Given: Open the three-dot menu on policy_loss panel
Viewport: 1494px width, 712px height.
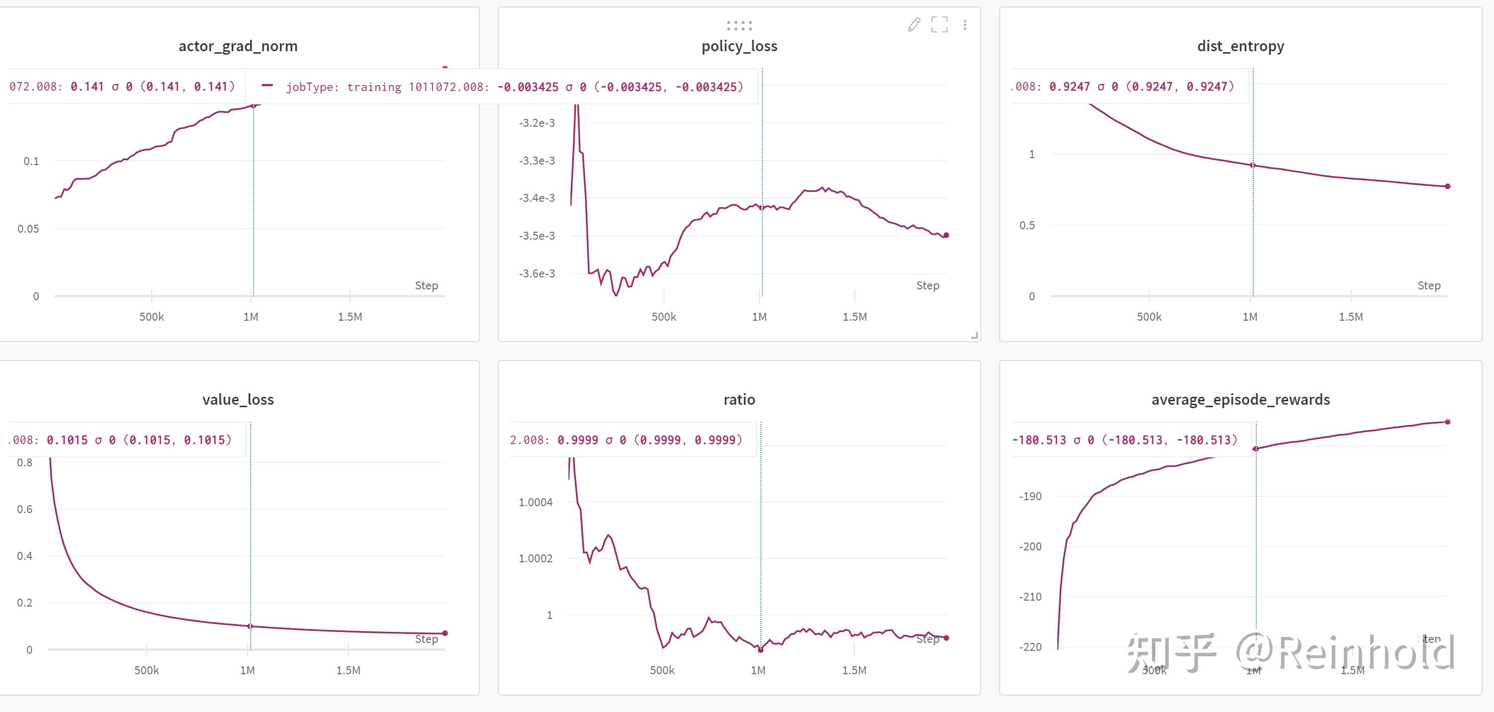Looking at the screenshot, I should (964, 25).
